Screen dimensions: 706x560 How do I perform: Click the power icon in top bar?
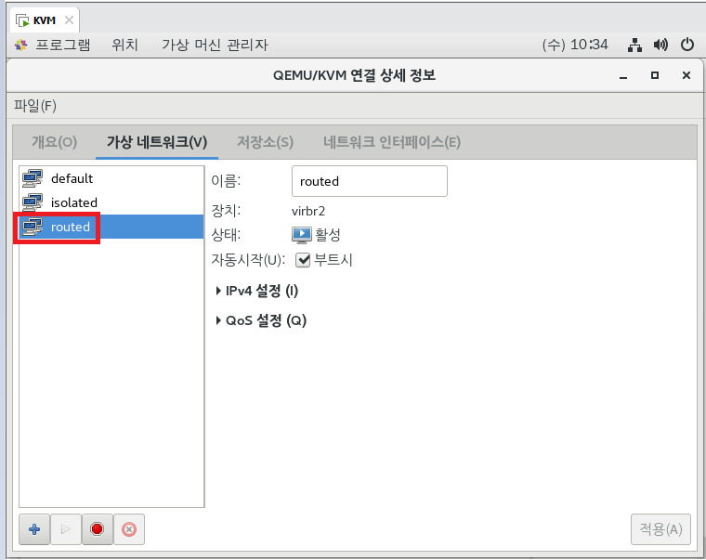click(x=687, y=45)
